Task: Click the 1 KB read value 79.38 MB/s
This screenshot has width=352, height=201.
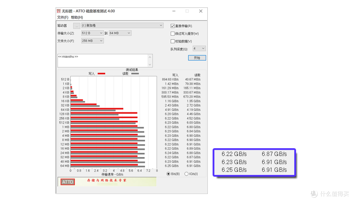Action: pos(193,84)
